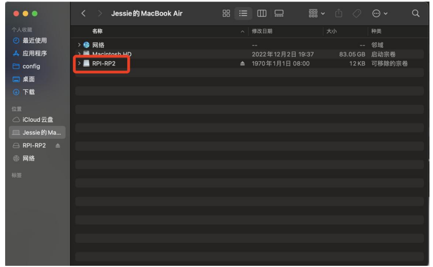Eject RPI-RP2 from the sidebar
This screenshot has height=267, width=433.
[x=58, y=146]
